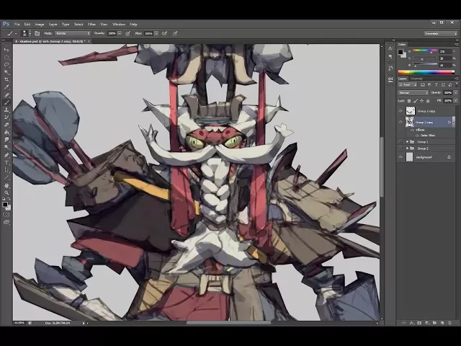Open the Image menu
This screenshot has height=346, width=461.
(x=40, y=25)
